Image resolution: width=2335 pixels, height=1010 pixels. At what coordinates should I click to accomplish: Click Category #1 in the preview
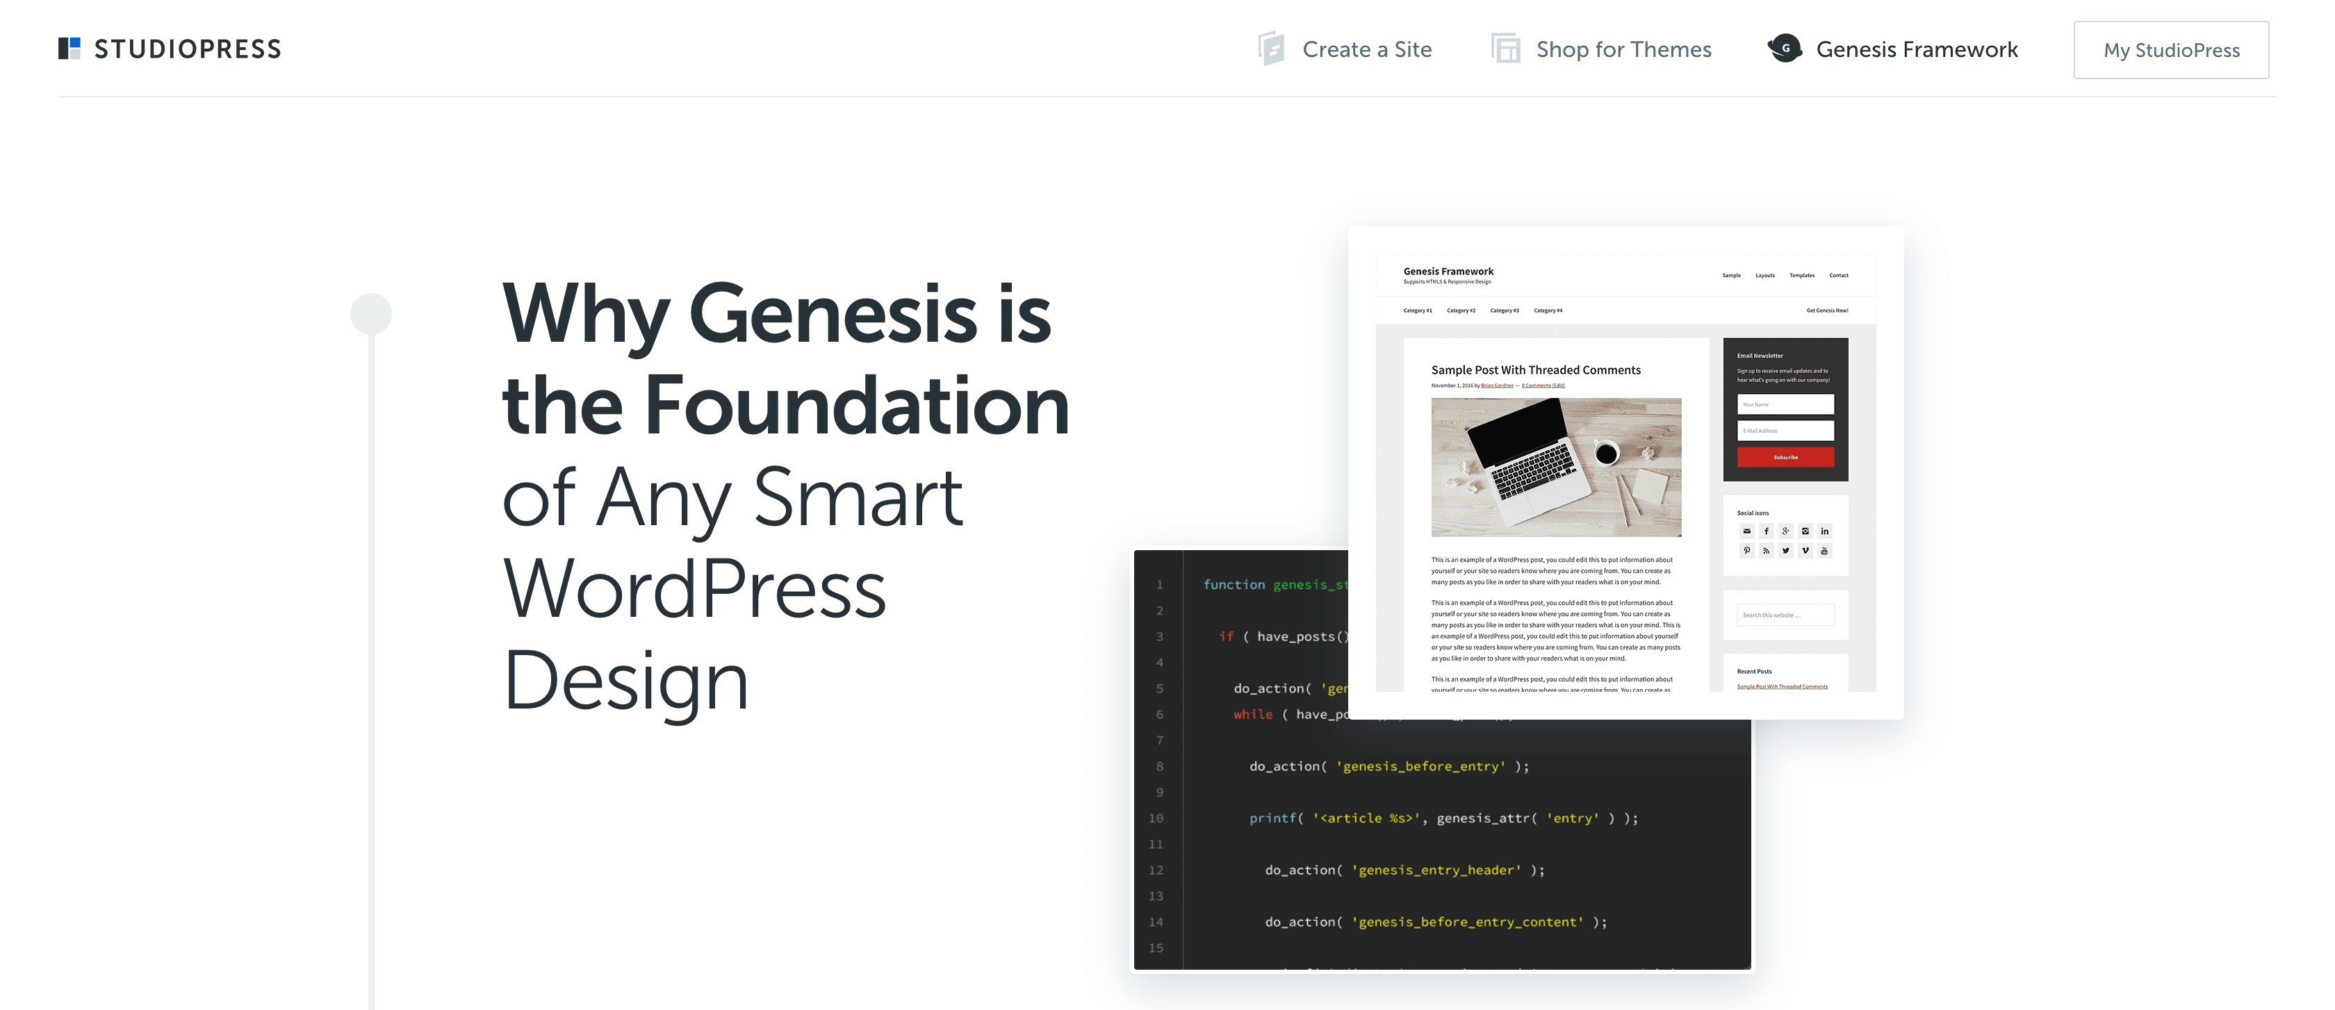tap(1418, 311)
